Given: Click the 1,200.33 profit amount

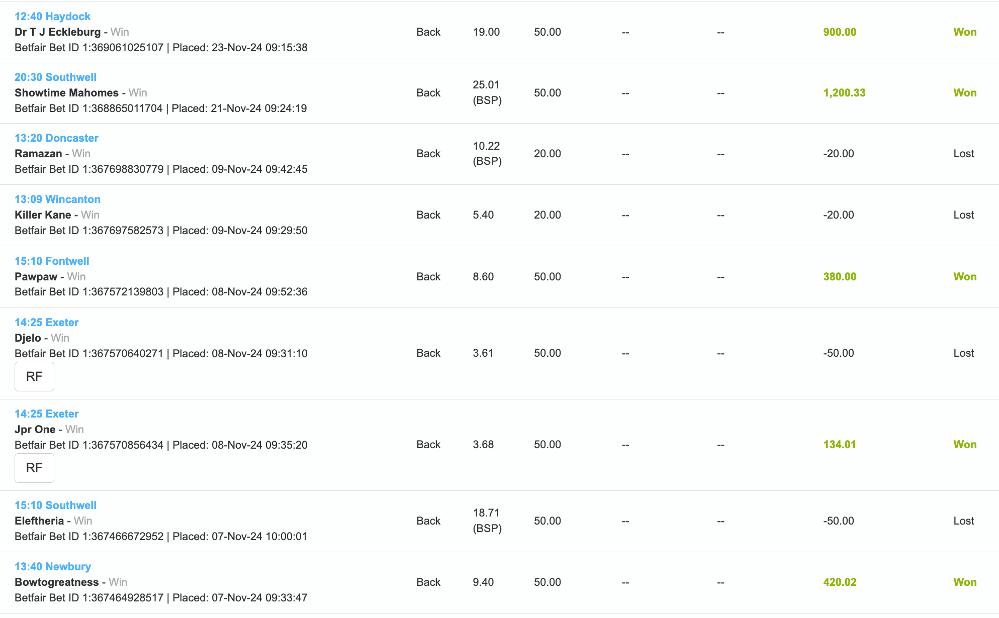Looking at the screenshot, I should point(844,93).
